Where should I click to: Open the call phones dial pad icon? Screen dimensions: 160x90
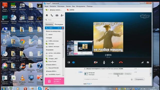click(x=52, y=15)
